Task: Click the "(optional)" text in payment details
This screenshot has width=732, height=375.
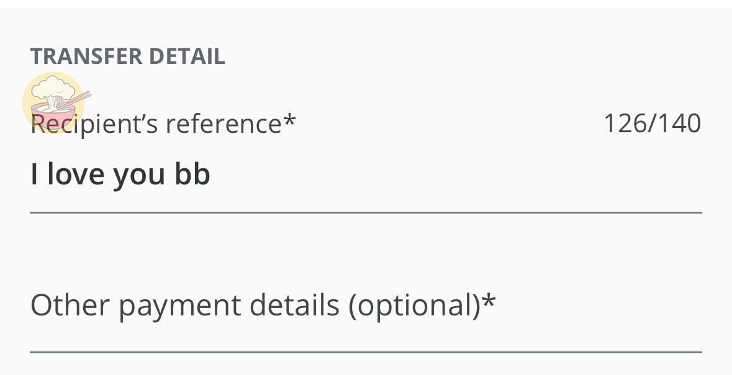Action: click(x=415, y=305)
